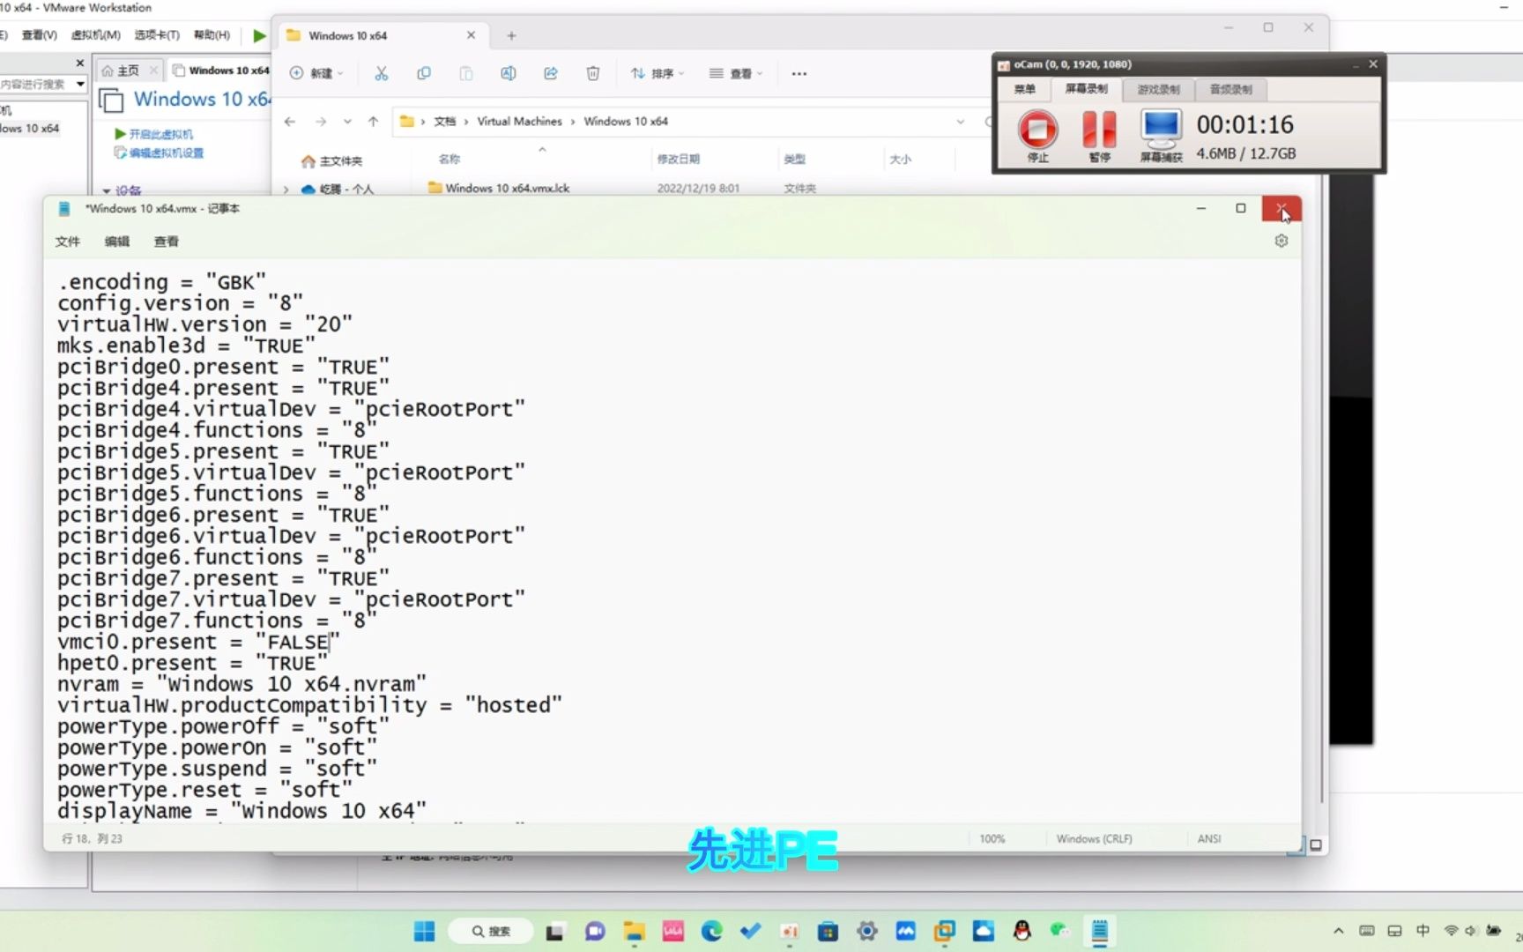Open Notepad 文件 menu
Image resolution: width=1523 pixels, height=952 pixels.
(x=68, y=242)
